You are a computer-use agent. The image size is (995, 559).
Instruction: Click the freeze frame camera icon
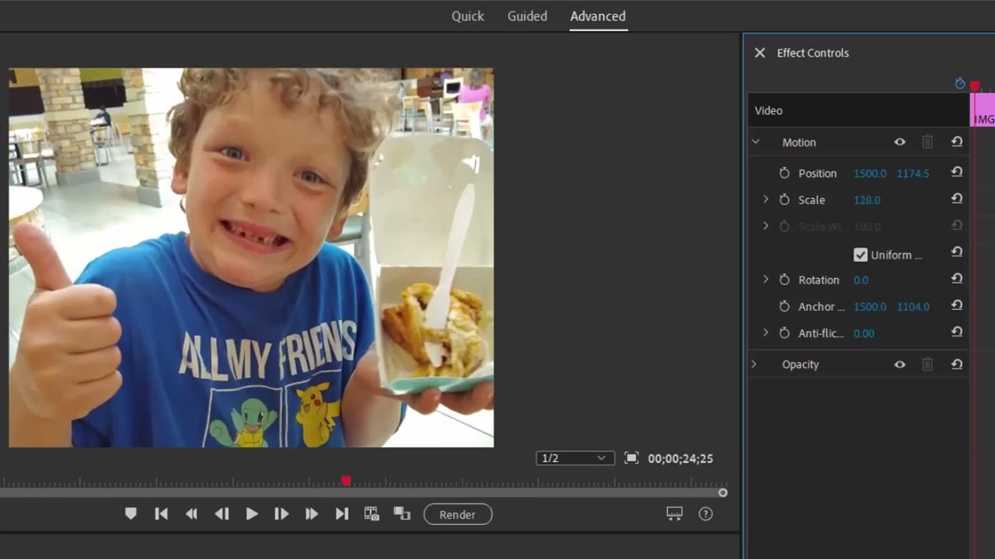[x=372, y=513]
